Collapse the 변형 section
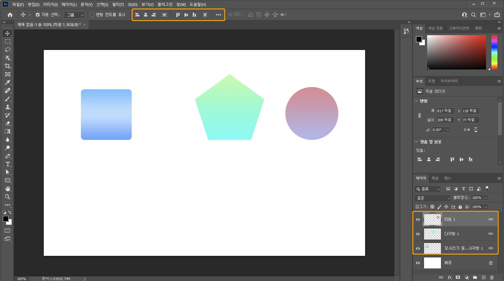The width and height of the screenshot is (504, 281). pos(416,101)
